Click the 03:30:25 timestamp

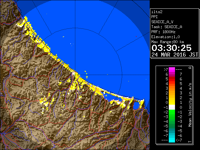[172, 48]
